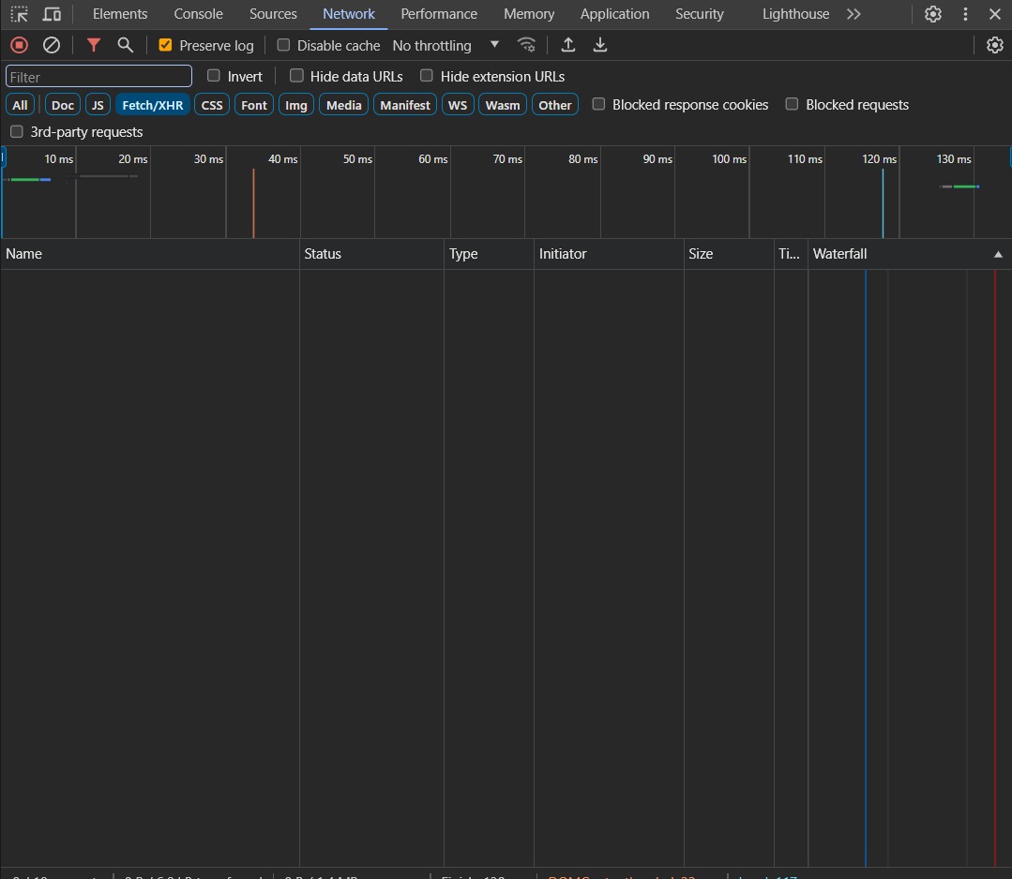1012x879 pixels.
Task: Click the Waterfall sort arrow indicator
Action: tap(998, 254)
